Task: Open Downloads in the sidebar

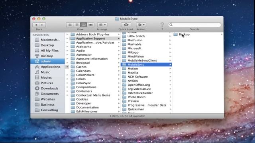Action: (48, 88)
